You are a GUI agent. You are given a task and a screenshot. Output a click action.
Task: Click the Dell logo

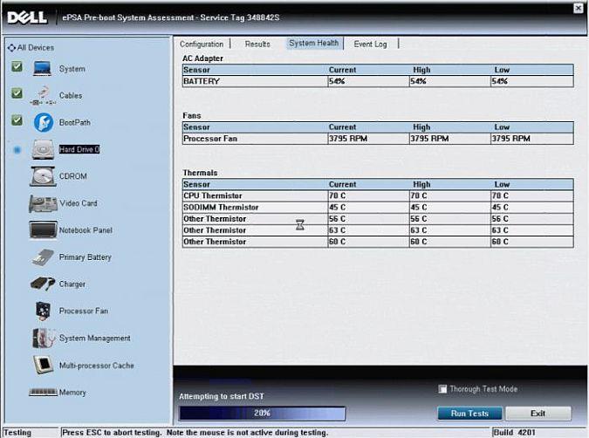(x=27, y=17)
